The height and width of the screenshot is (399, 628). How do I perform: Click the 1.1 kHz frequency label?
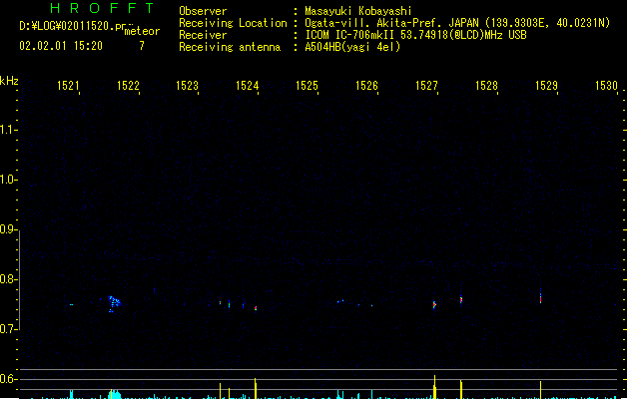(x=8, y=130)
